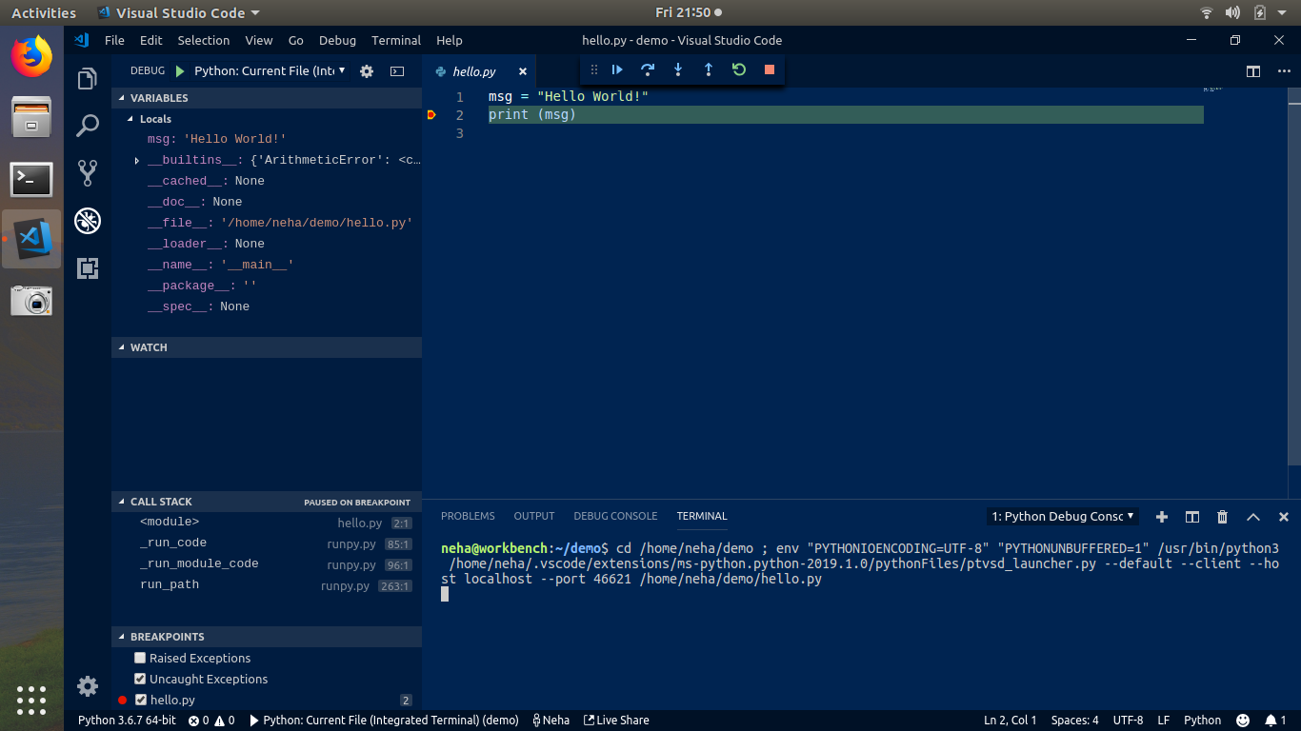Viewport: 1301px width, 731px height.
Task: Select Python 3.6.7 64-bit interpreter in status bar
Action: tap(126, 721)
